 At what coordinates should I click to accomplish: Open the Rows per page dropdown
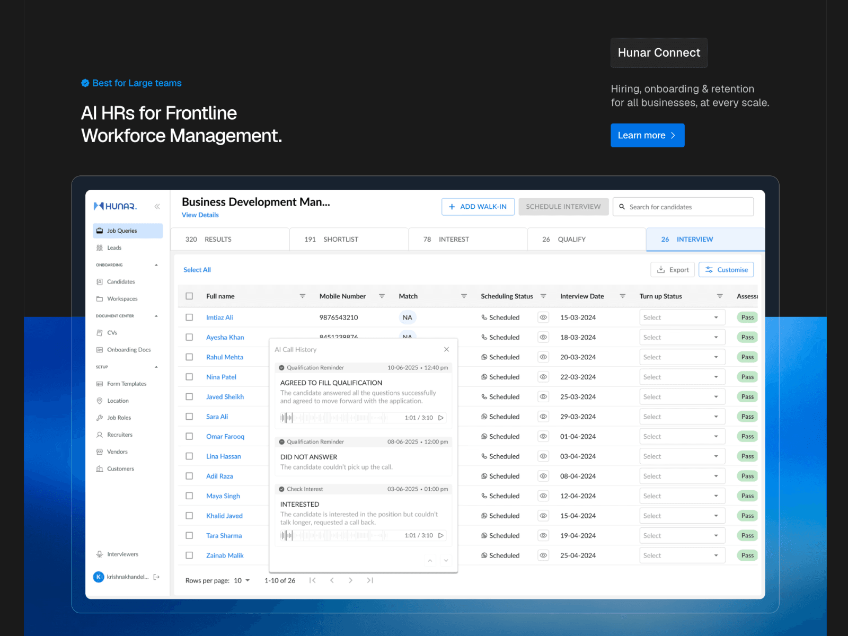coord(242,580)
